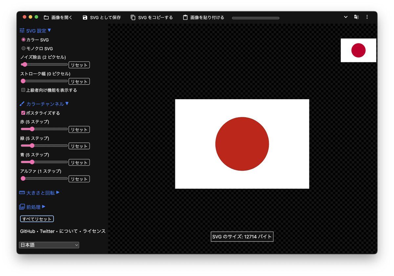Click the brush icon beside カラーチャンネル
Viewport: 394px width, 276px height.
[22, 104]
